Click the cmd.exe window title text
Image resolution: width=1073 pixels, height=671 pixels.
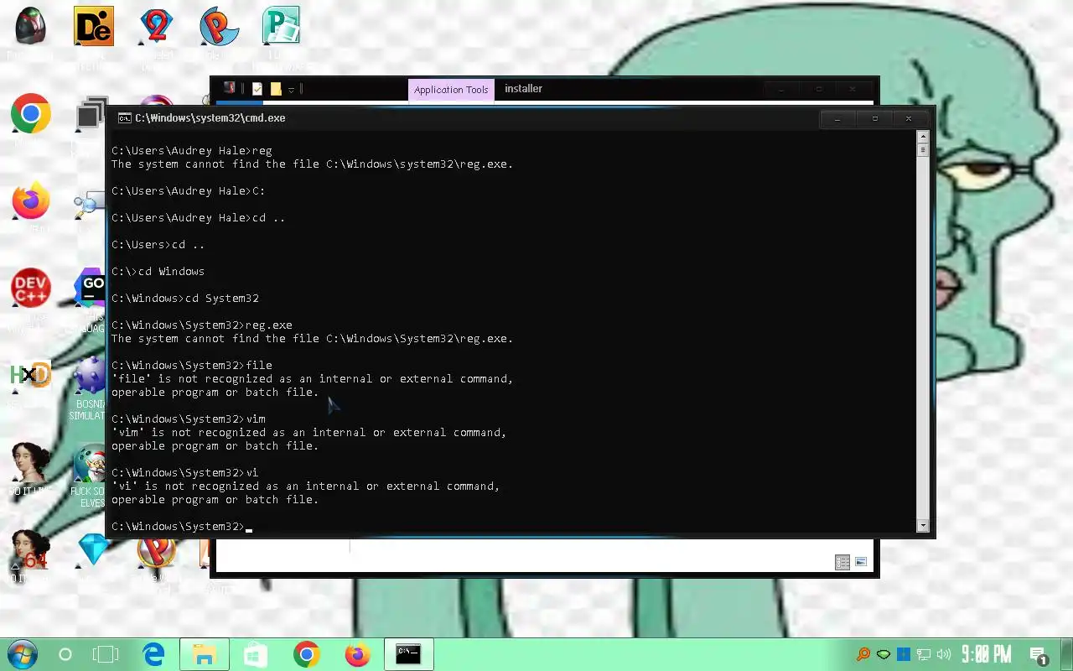tap(210, 118)
